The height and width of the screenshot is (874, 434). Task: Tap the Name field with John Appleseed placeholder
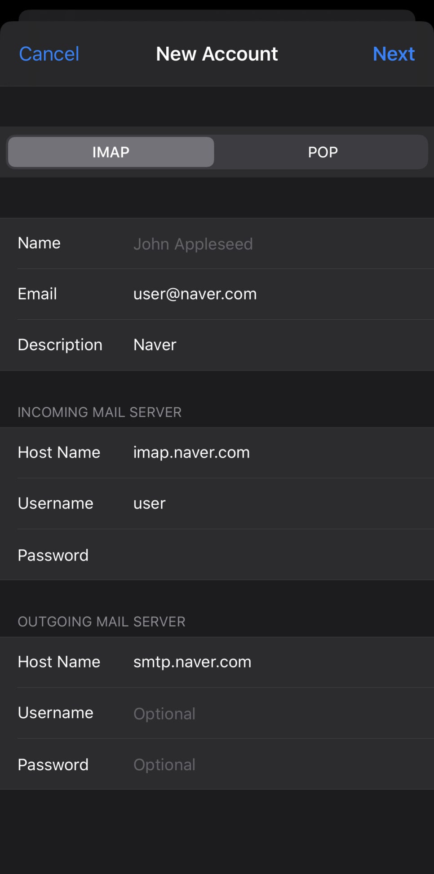(x=217, y=243)
